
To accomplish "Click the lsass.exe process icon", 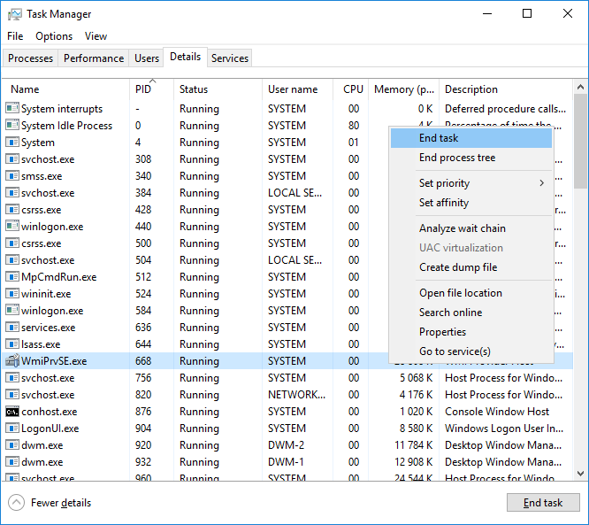I will (12, 344).
